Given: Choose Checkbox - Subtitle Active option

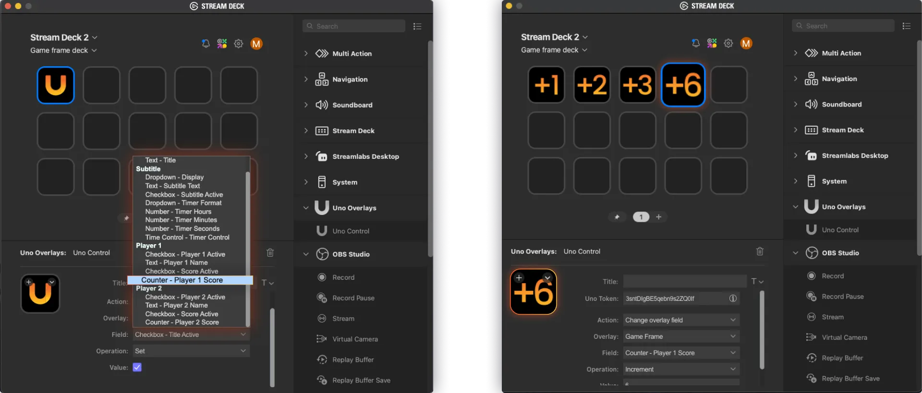Looking at the screenshot, I should point(184,194).
